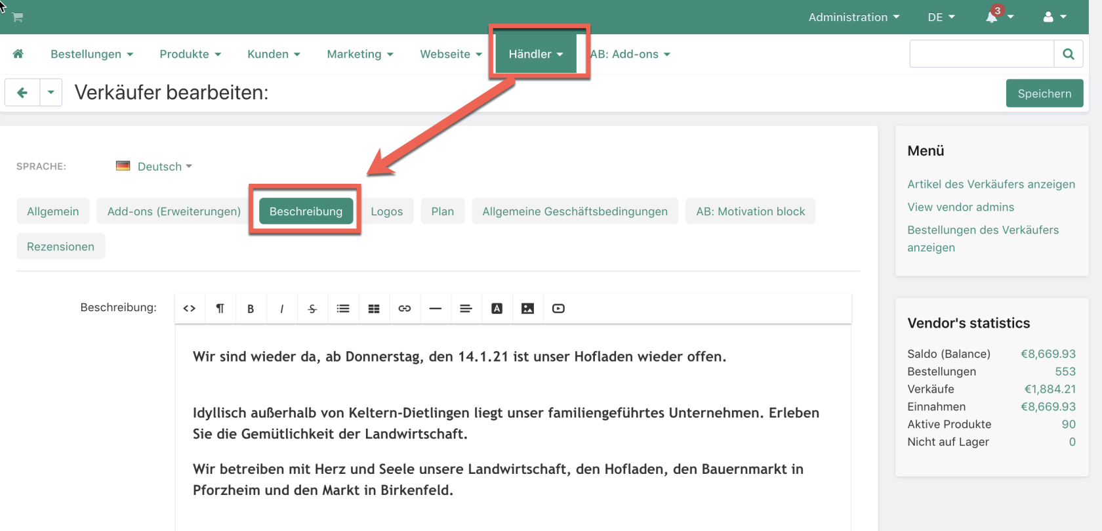The height and width of the screenshot is (531, 1102).
Task: Open the text color picker tool
Action: pos(497,308)
